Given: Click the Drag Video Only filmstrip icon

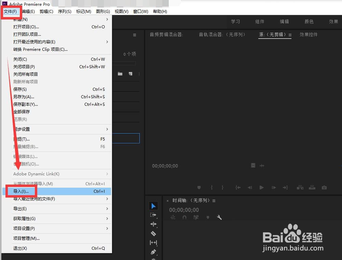Looking at the screenshot, I should pos(253,165).
